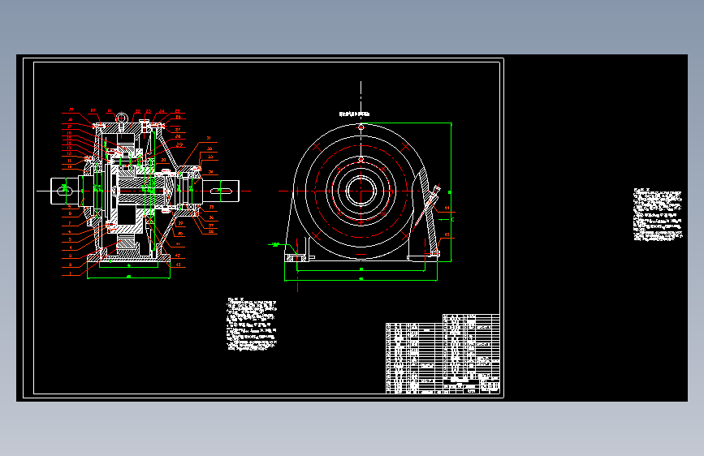Select part balloon number 45 label
Image resolution: width=704 pixels, height=456 pixels.
[447, 234]
